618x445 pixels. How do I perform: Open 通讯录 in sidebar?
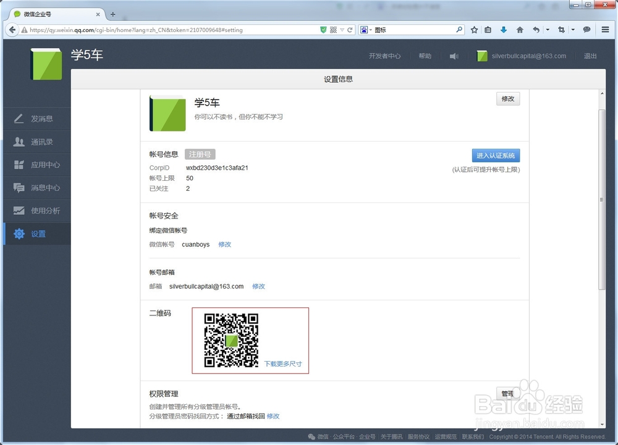[37, 141]
